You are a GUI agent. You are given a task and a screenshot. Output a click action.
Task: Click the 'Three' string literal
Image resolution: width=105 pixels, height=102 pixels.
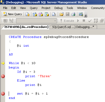(44, 76)
